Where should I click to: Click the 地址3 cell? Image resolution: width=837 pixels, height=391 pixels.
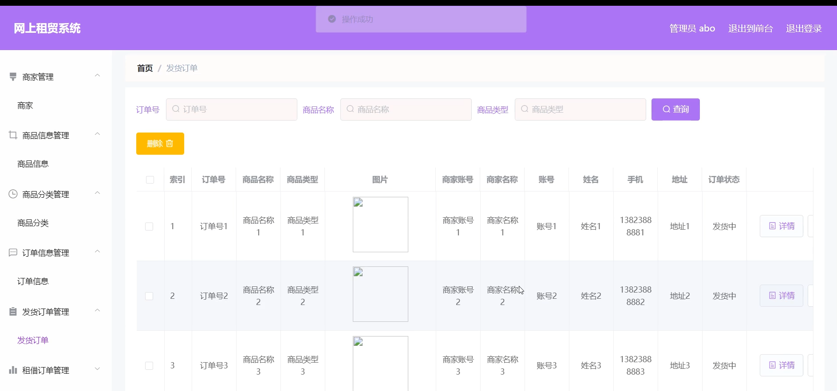tap(680, 365)
